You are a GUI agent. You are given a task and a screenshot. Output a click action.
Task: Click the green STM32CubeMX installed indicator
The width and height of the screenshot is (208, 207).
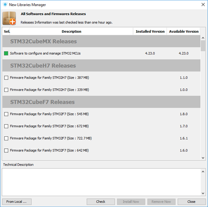coord(6,54)
